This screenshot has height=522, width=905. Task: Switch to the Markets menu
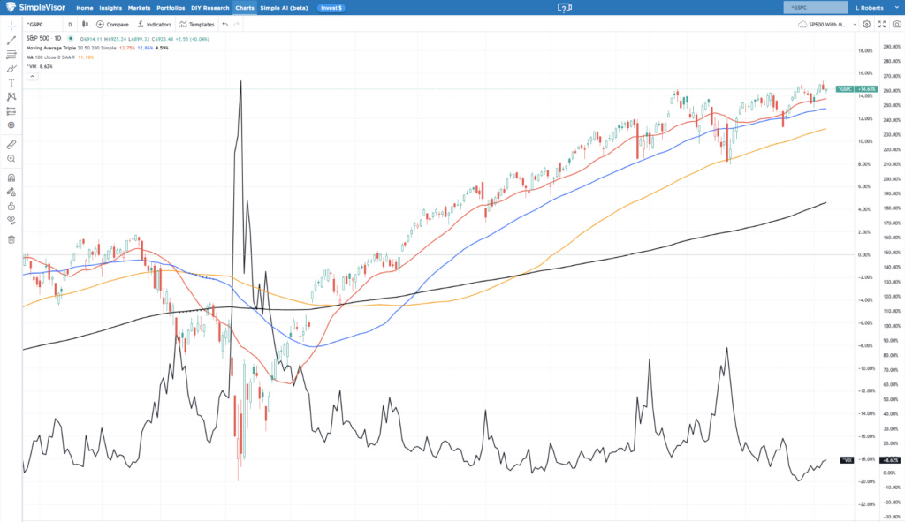point(139,7)
